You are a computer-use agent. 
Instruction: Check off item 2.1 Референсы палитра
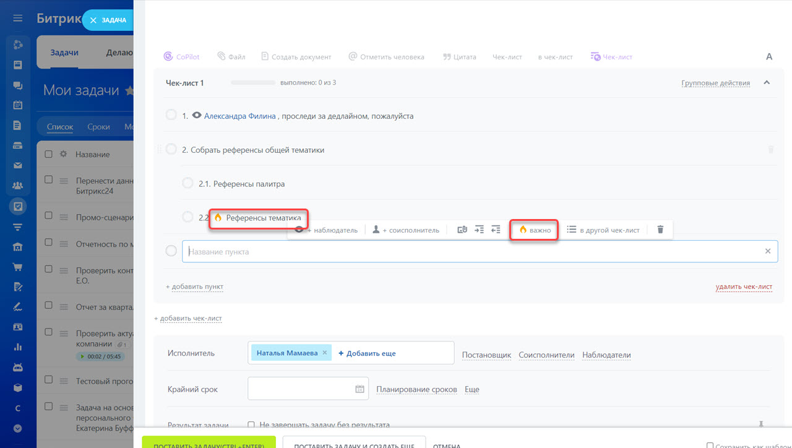188,183
